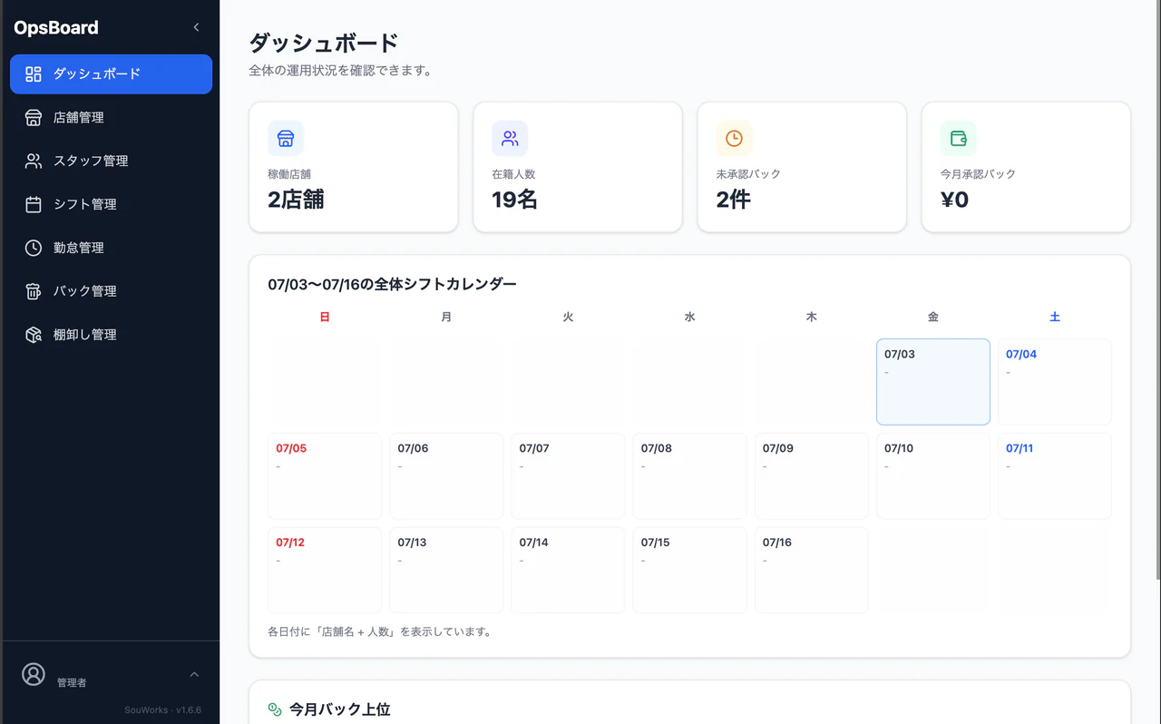
Task: Click the orange clock icon on 未承認バック card
Action: (734, 139)
